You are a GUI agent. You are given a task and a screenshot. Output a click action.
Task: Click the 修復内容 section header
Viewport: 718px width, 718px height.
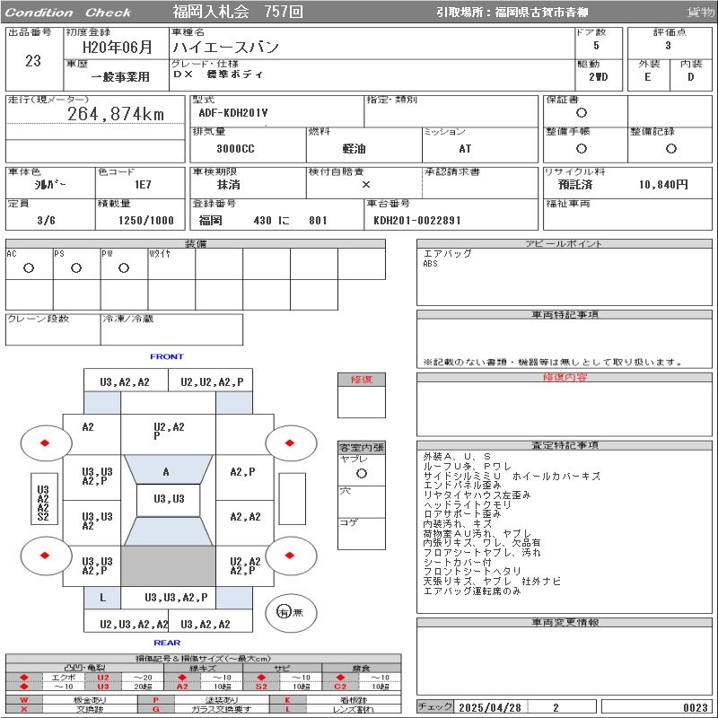coord(565,377)
